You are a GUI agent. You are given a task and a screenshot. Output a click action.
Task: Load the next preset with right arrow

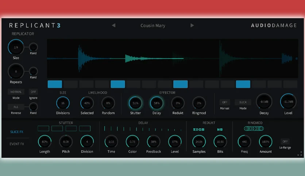pos(192,25)
